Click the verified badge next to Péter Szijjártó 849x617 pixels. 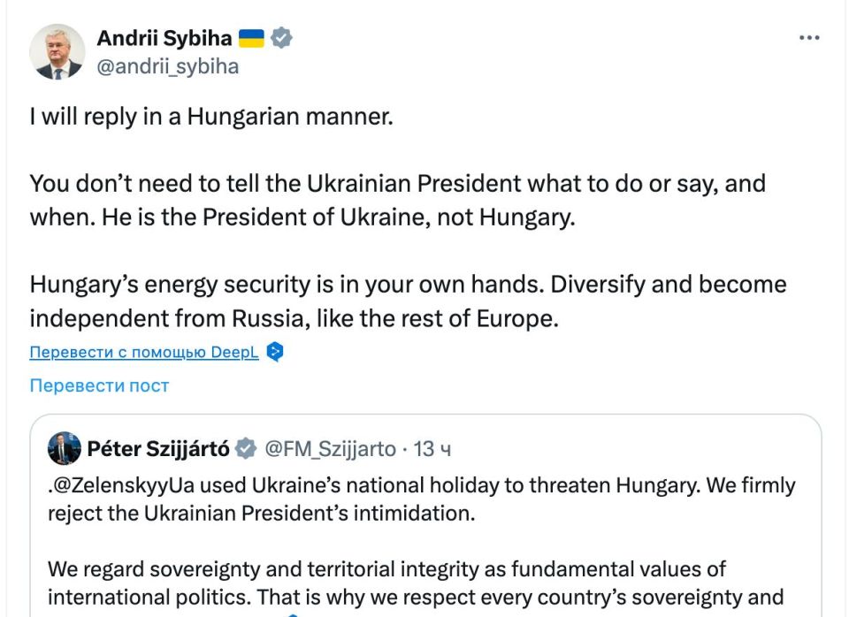tap(244, 449)
